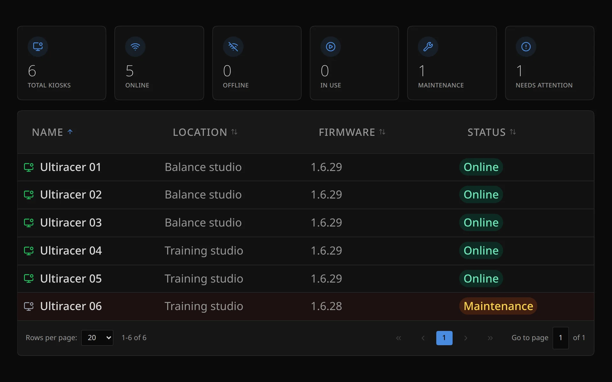Jump to last page with double-right chevron
The width and height of the screenshot is (612, 382).
point(490,338)
